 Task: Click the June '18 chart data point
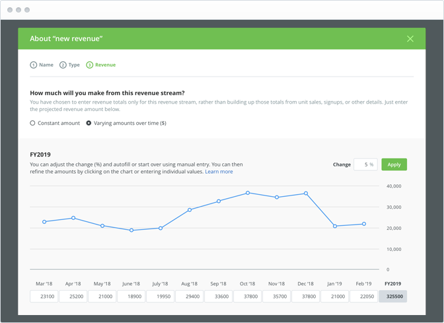tap(131, 231)
